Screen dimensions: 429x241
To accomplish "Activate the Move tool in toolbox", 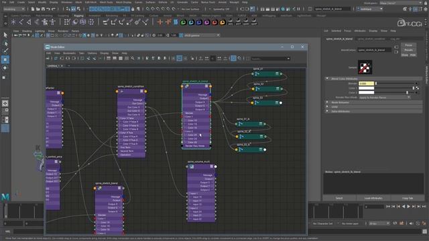I will [5, 60].
